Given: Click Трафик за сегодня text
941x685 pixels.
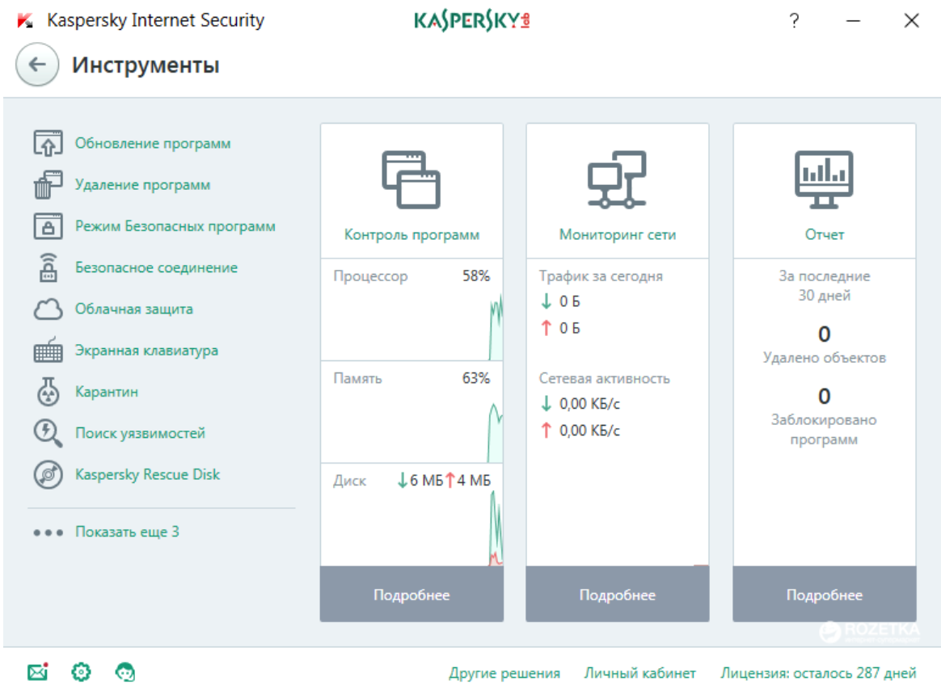Looking at the screenshot, I should (x=601, y=276).
